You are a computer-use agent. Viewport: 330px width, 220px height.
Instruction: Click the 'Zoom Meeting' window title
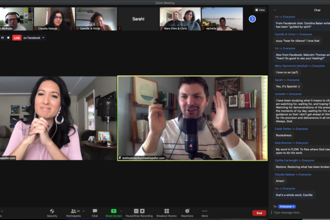(165, 3)
